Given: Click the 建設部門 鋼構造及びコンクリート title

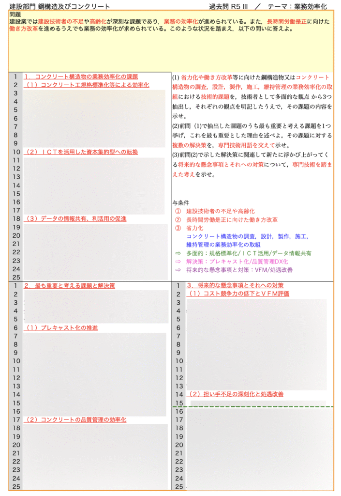Looking at the screenshot, I should (59, 7).
